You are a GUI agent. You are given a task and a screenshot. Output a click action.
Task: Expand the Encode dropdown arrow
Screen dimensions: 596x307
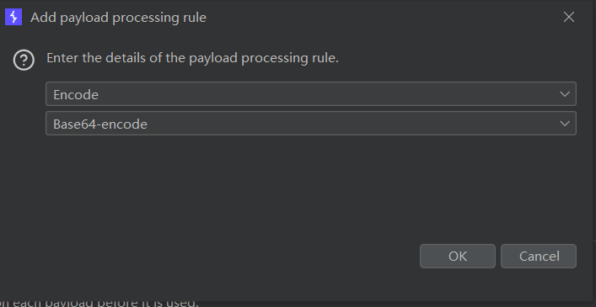click(x=565, y=94)
